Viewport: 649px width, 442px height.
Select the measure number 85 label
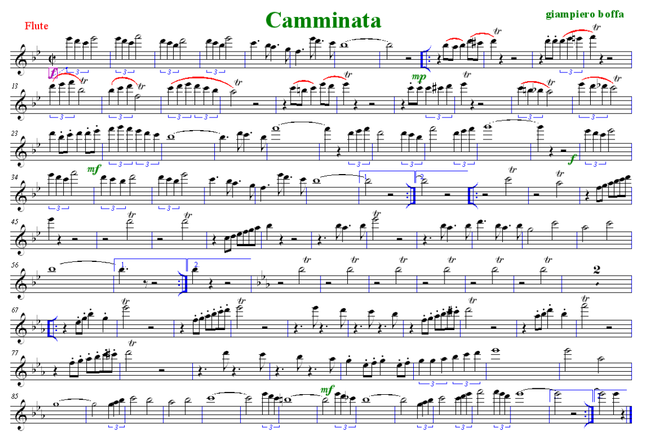[x=15, y=396]
